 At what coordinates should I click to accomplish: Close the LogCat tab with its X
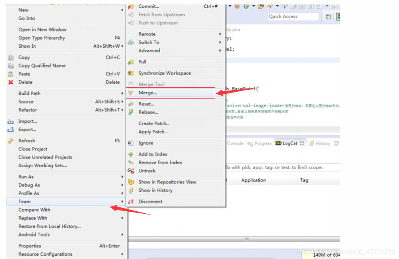click(x=302, y=143)
